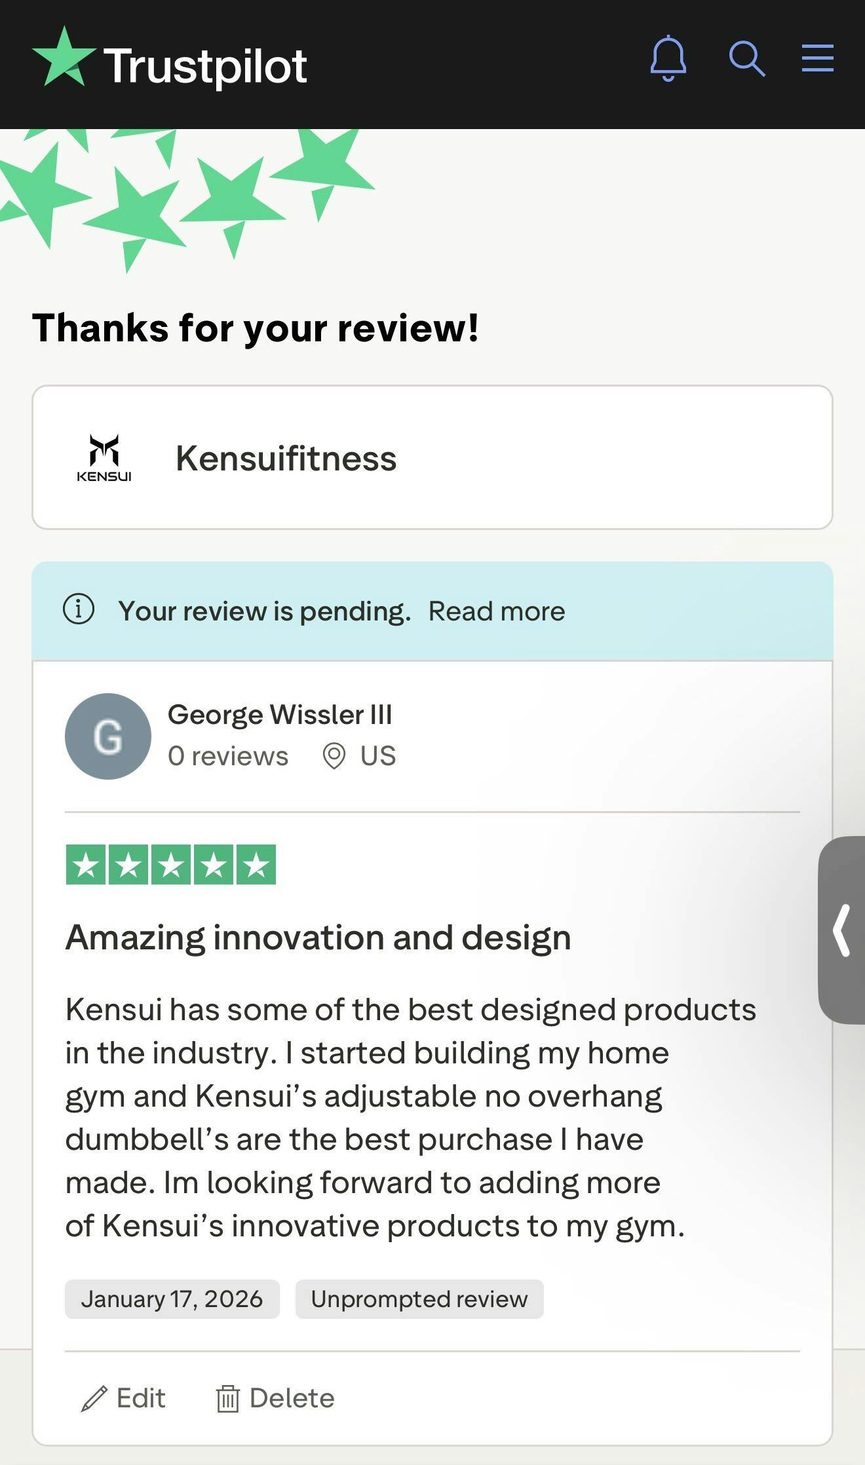Click the Edit text button
This screenshot has height=1465, width=865.
click(x=141, y=1398)
